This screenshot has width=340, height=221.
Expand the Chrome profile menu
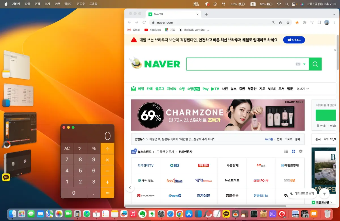point(327,22)
